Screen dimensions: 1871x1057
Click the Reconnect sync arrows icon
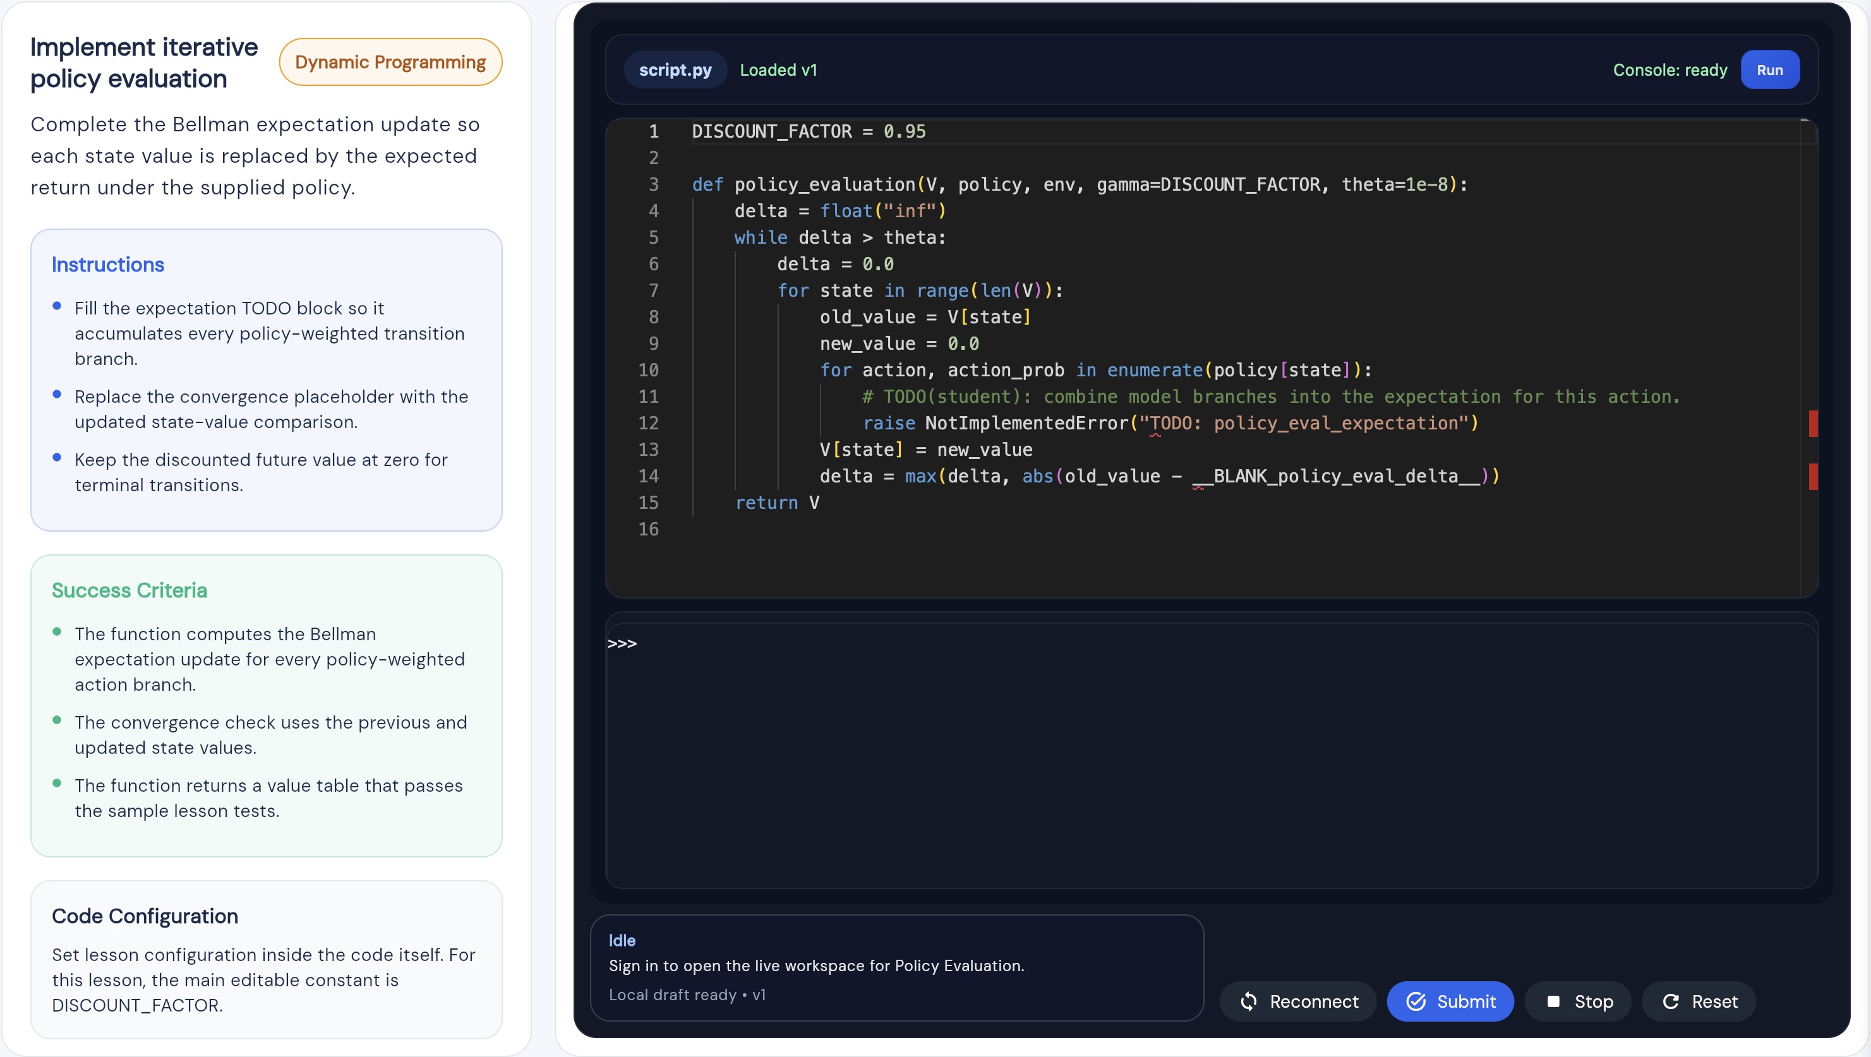pos(1249,1001)
